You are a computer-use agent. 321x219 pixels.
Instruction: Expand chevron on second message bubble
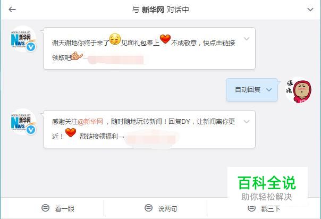(x=247, y=122)
